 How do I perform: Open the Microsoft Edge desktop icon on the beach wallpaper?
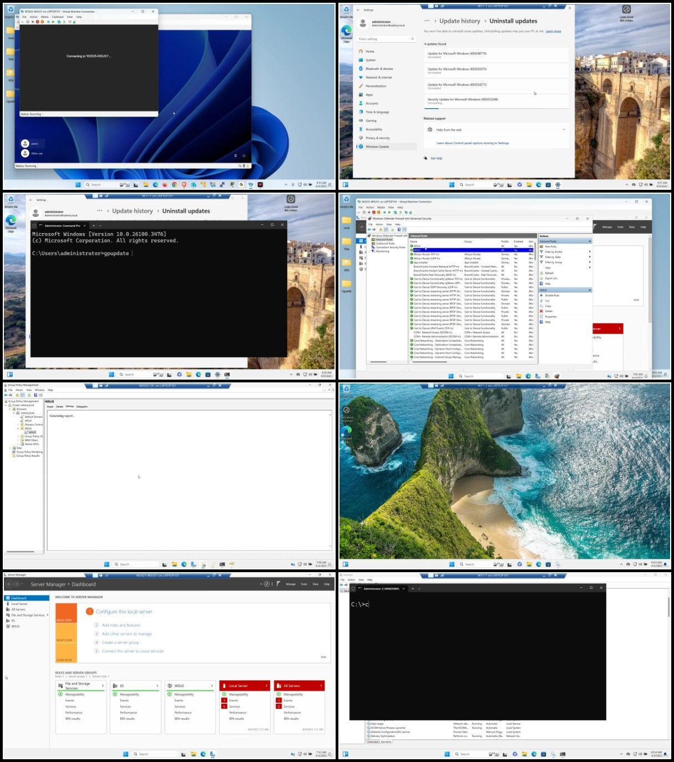point(346,433)
